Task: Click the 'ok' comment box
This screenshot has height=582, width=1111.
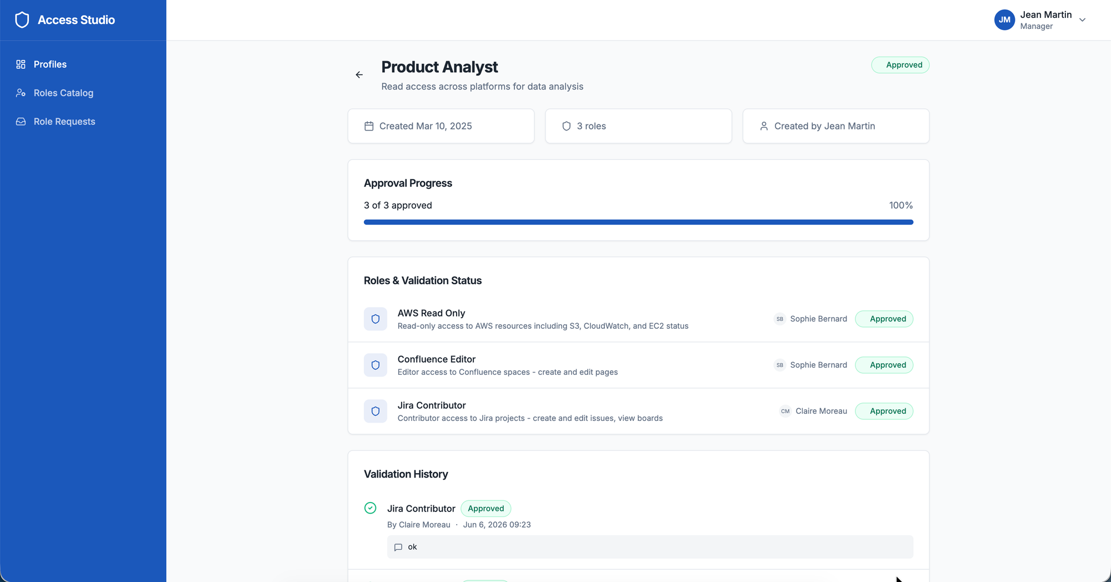Action: pyautogui.click(x=650, y=547)
